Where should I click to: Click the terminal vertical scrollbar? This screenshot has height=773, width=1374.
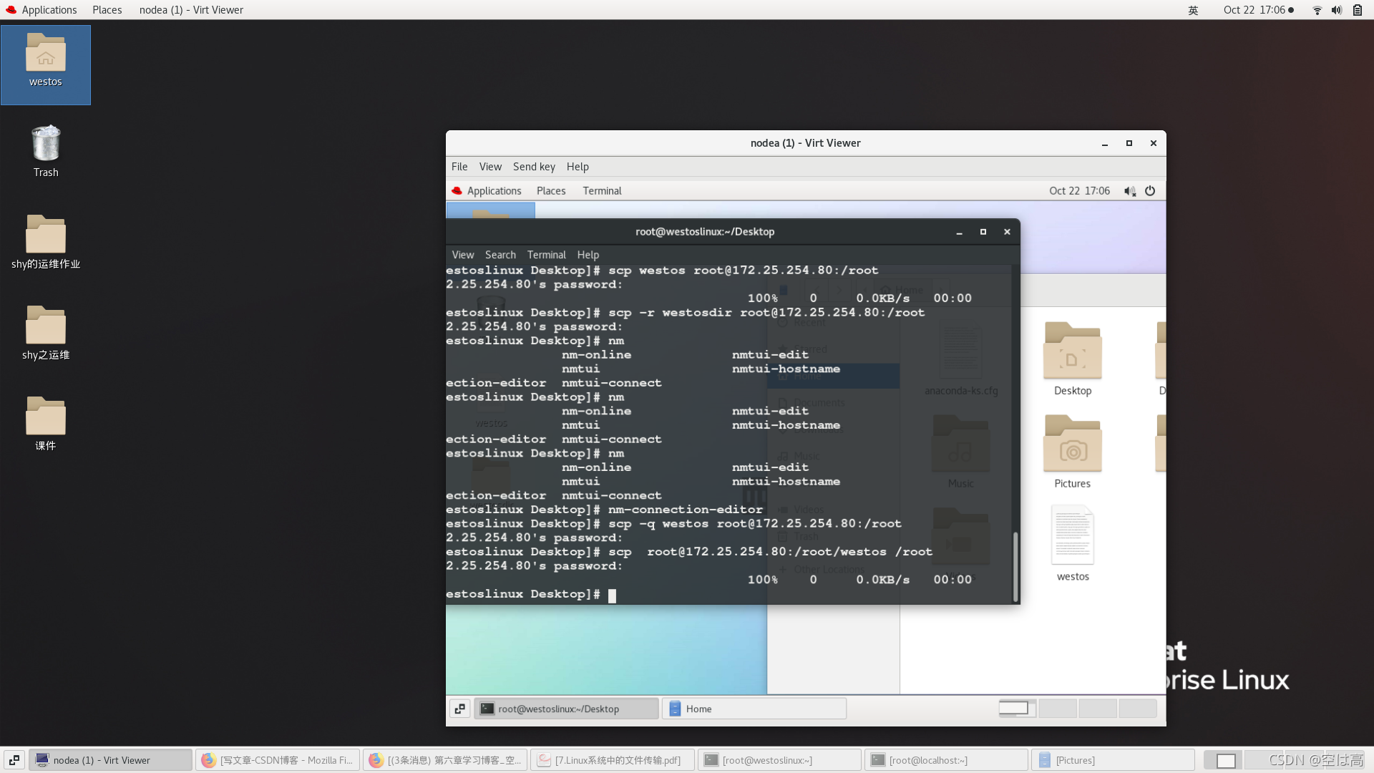pyautogui.click(x=1015, y=565)
